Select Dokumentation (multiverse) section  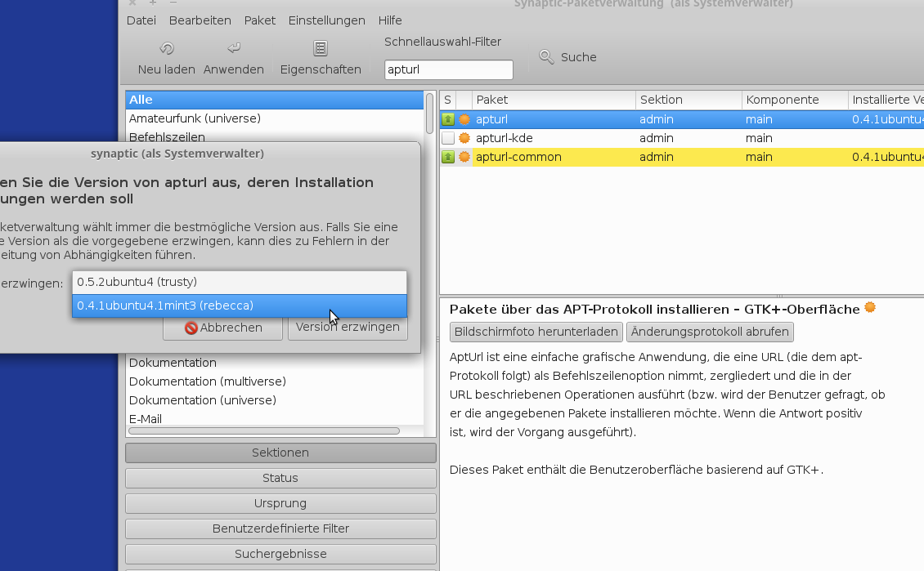(275, 381)
